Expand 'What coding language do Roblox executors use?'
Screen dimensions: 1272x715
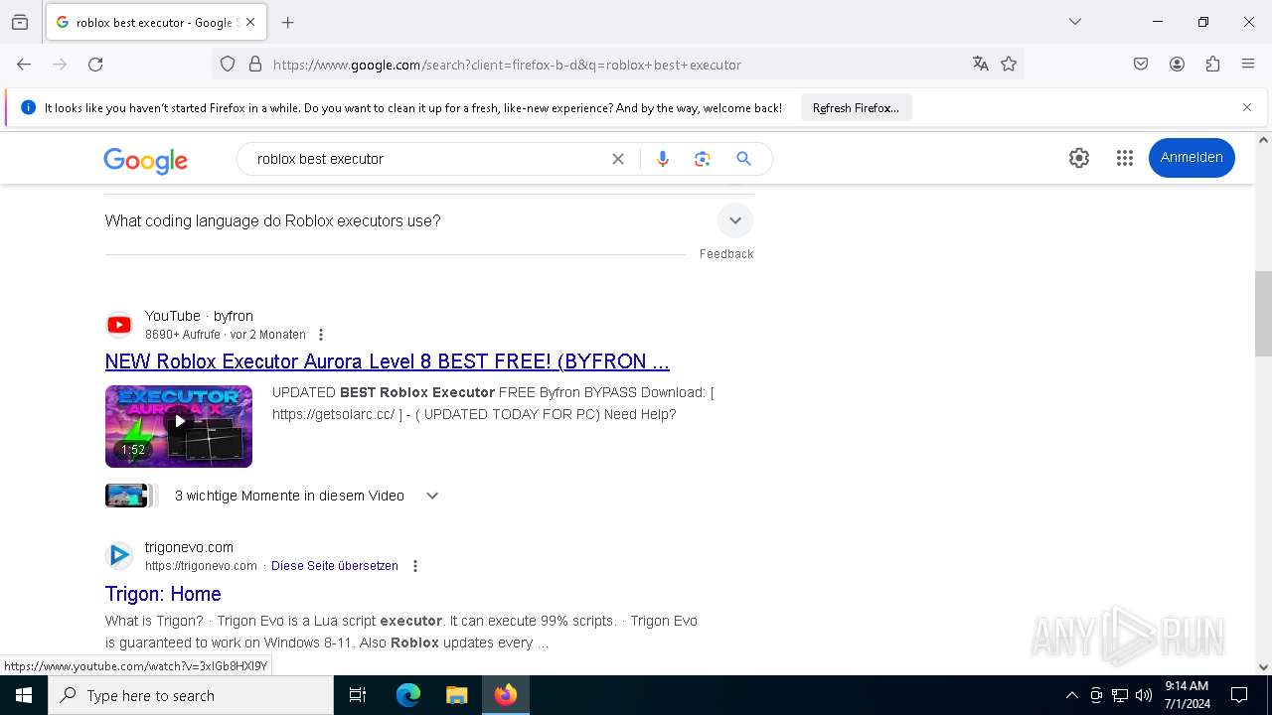pyautogui.click(x=429, y=220)
